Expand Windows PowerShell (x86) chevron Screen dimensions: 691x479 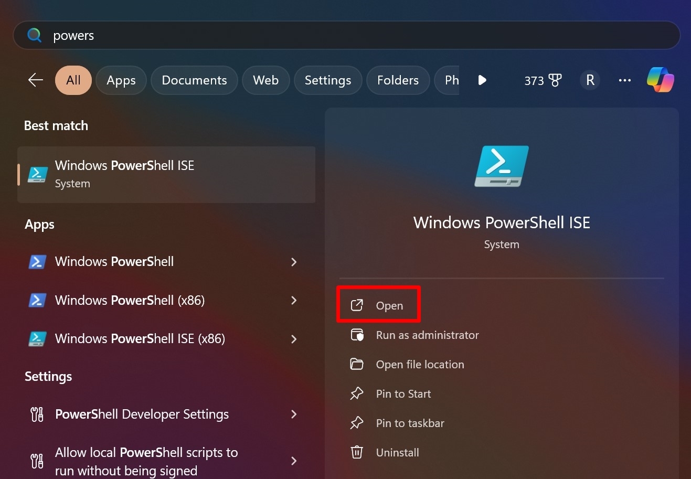(x=294, y=300)
